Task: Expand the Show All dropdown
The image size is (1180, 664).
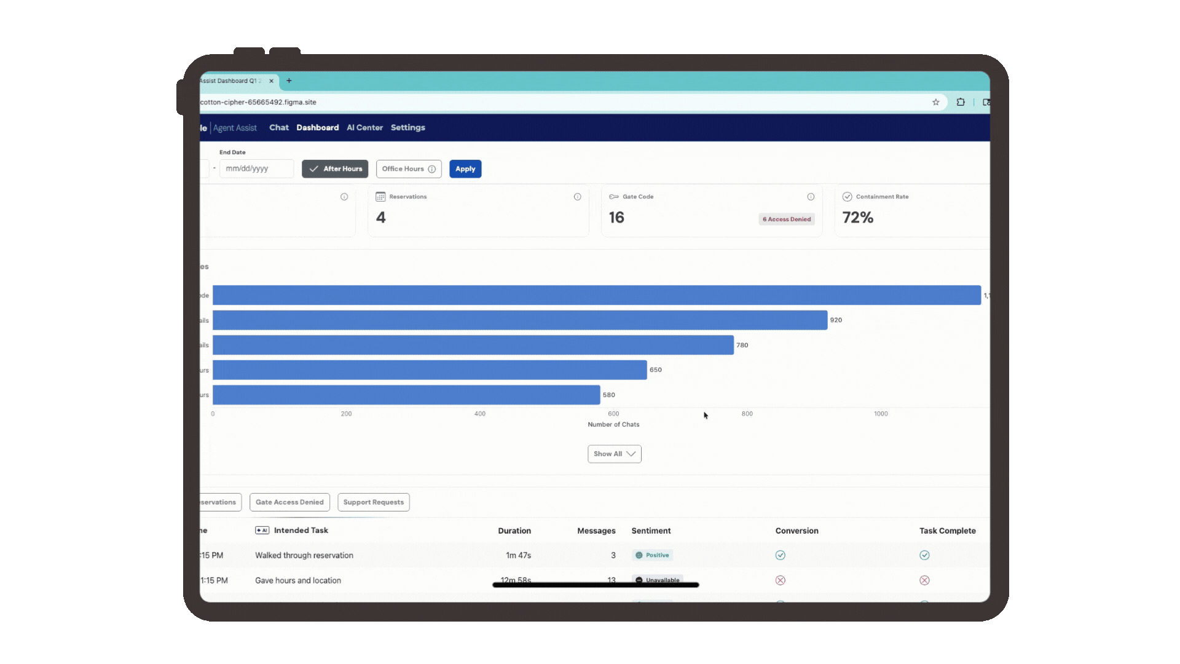Action: tap(614, 454)
